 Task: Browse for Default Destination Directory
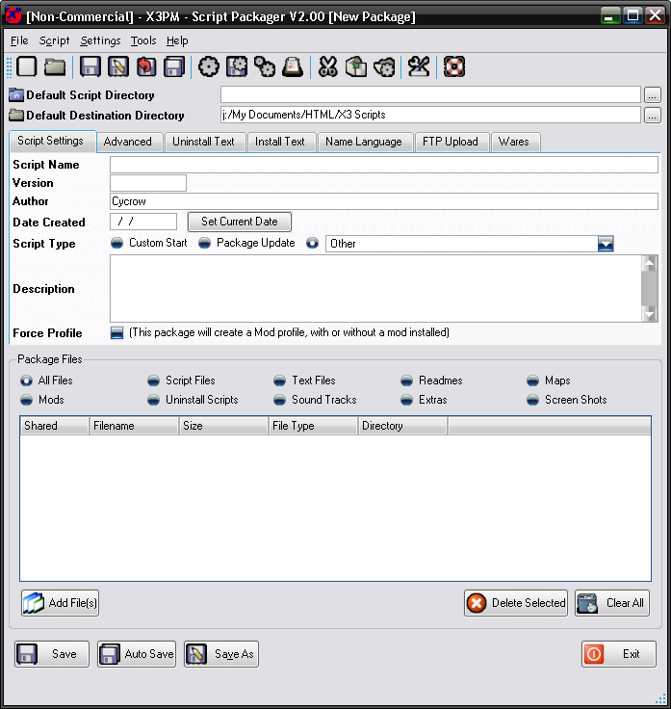(x=653, y=115)
